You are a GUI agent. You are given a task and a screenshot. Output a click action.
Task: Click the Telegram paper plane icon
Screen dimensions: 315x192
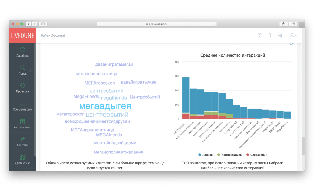point(280,36)
